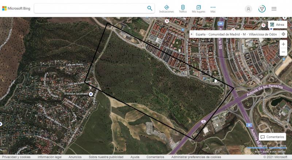Zoom in with the plus button

pyautogui.click(x=283, y=44)
